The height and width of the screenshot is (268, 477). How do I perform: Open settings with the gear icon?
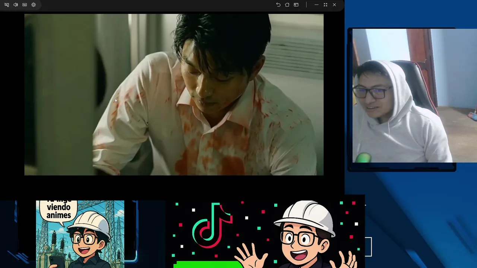pyautogui.click(x=34, y=5)
